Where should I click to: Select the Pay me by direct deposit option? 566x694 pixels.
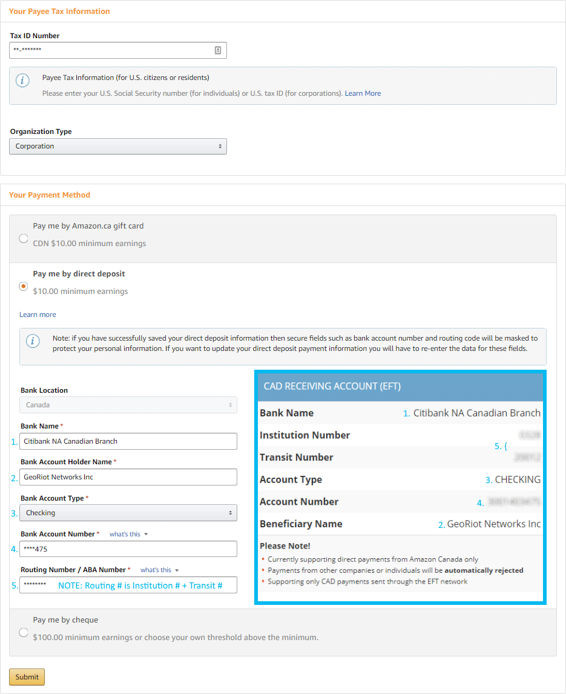(x=23, y=285)
